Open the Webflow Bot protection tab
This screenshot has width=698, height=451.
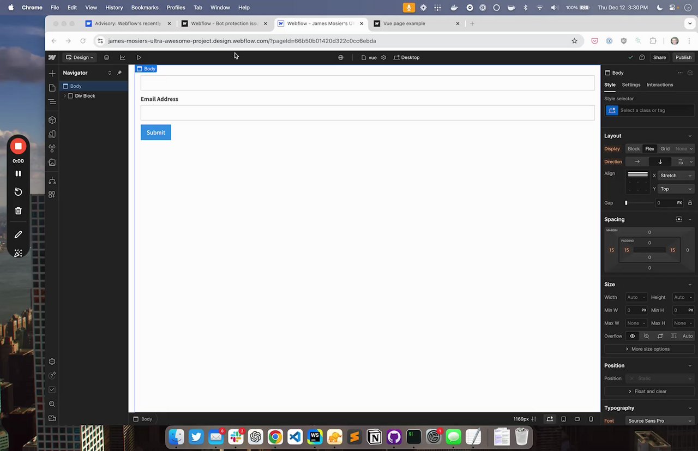[x=225, y=23]
